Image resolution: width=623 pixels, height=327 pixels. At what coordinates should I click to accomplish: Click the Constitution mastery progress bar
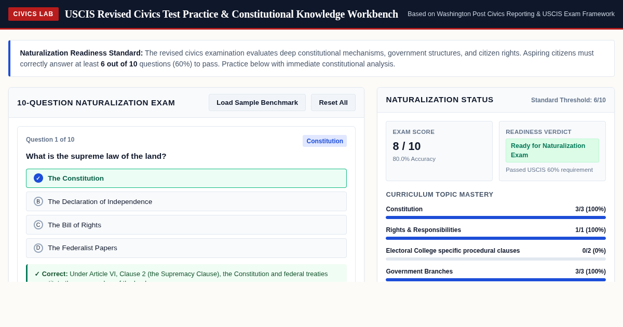coord(496,217)
